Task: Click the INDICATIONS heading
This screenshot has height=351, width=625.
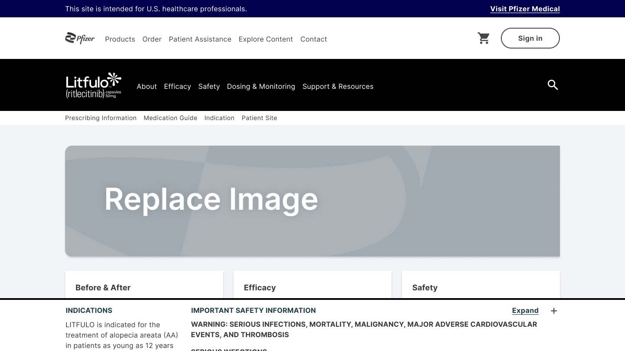Action: pyautogui.click(x=89, y=310)
